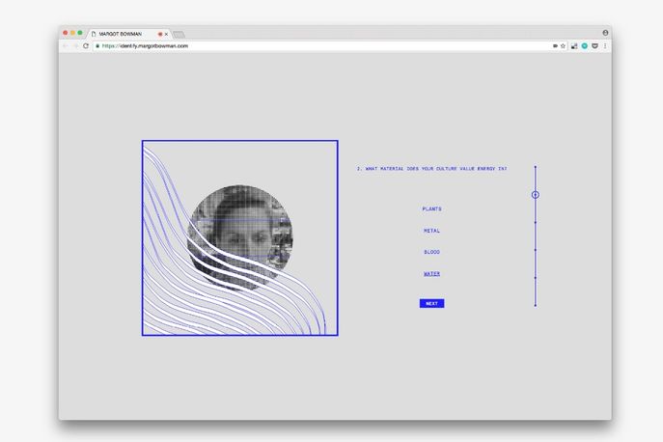663x442 pixels.
Task: Click the browser forward arrow
Action: point(75,45)
